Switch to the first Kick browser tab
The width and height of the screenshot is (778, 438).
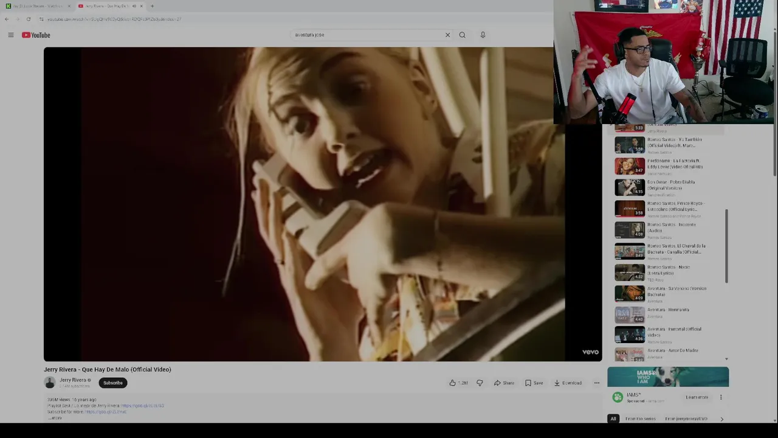36,6
